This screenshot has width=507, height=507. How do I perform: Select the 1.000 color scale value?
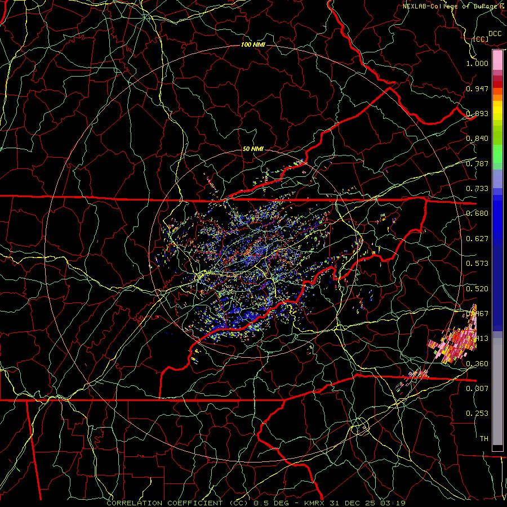click(x=477, y=63)
